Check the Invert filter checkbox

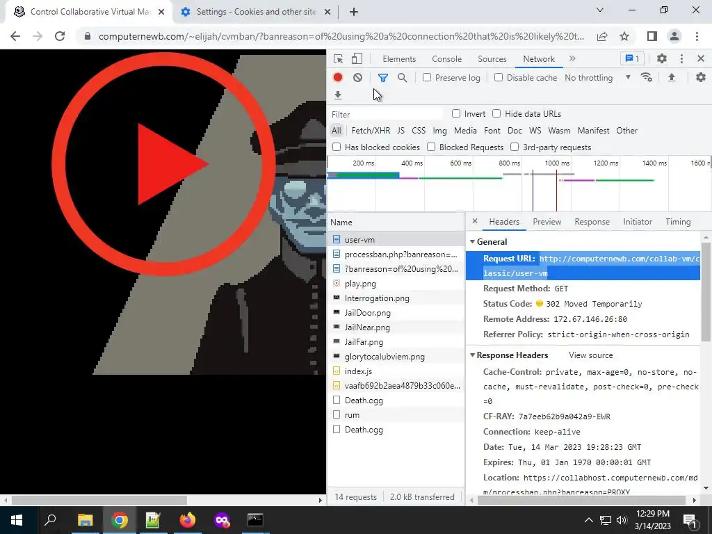pos(456,113)
